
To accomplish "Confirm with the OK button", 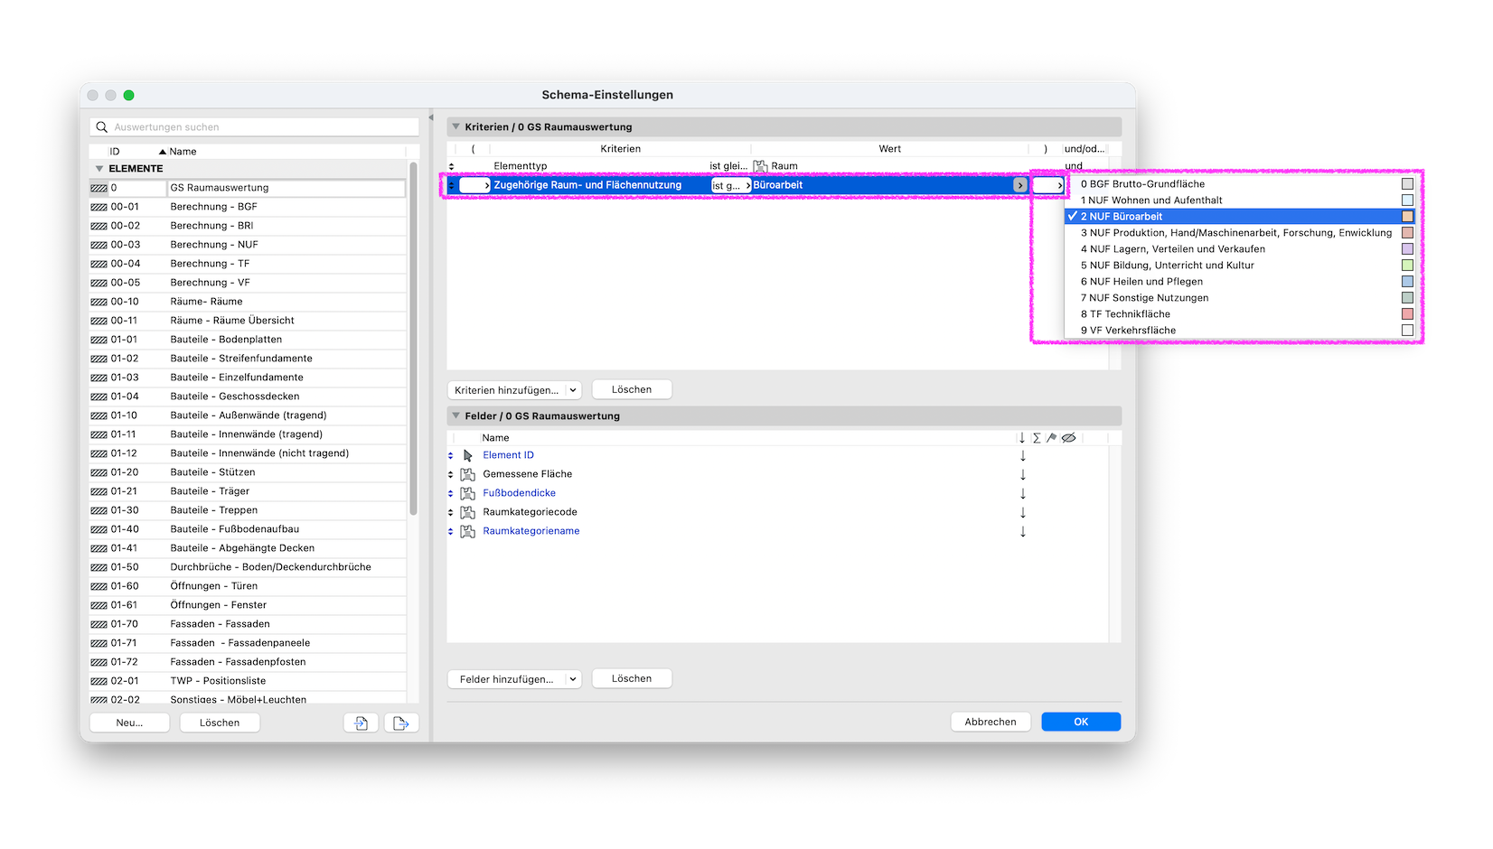I will [x=1081, y=722].
